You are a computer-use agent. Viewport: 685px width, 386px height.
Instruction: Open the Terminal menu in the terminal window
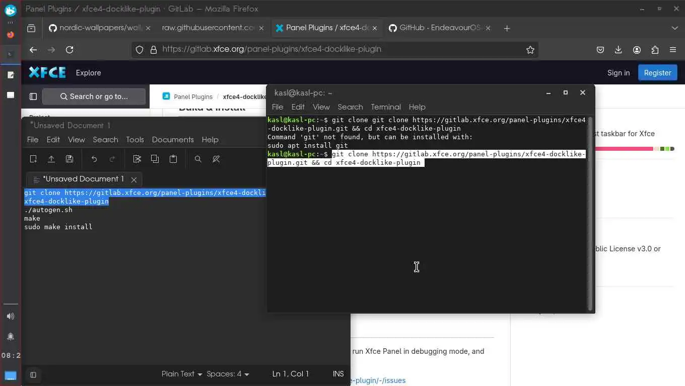click(x=386, y=107)
